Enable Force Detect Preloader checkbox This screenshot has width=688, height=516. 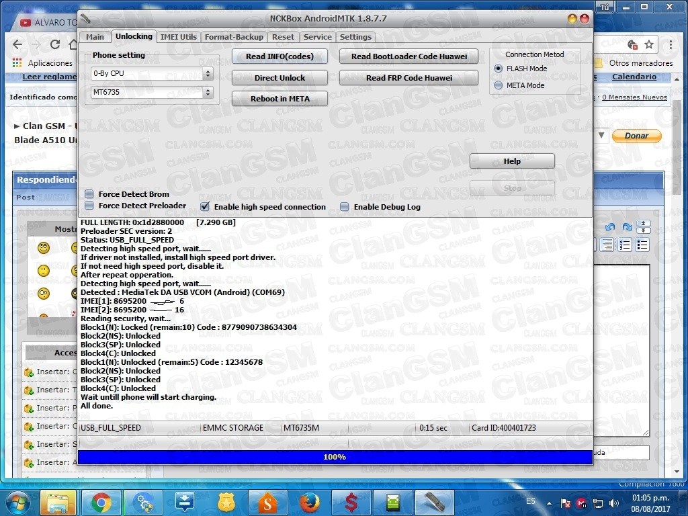[x=89, y=206]
